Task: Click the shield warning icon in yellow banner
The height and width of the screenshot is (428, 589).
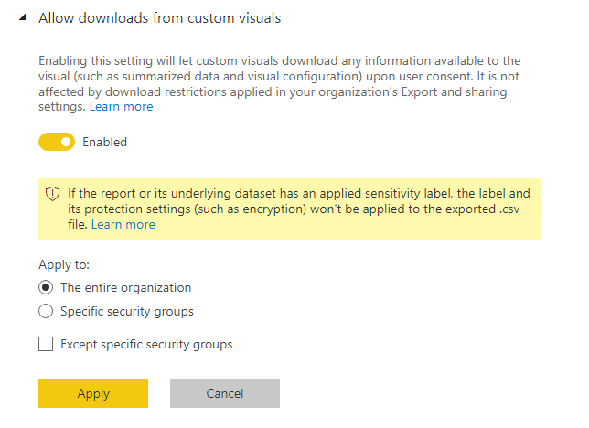Action: [x=53, y=194]
